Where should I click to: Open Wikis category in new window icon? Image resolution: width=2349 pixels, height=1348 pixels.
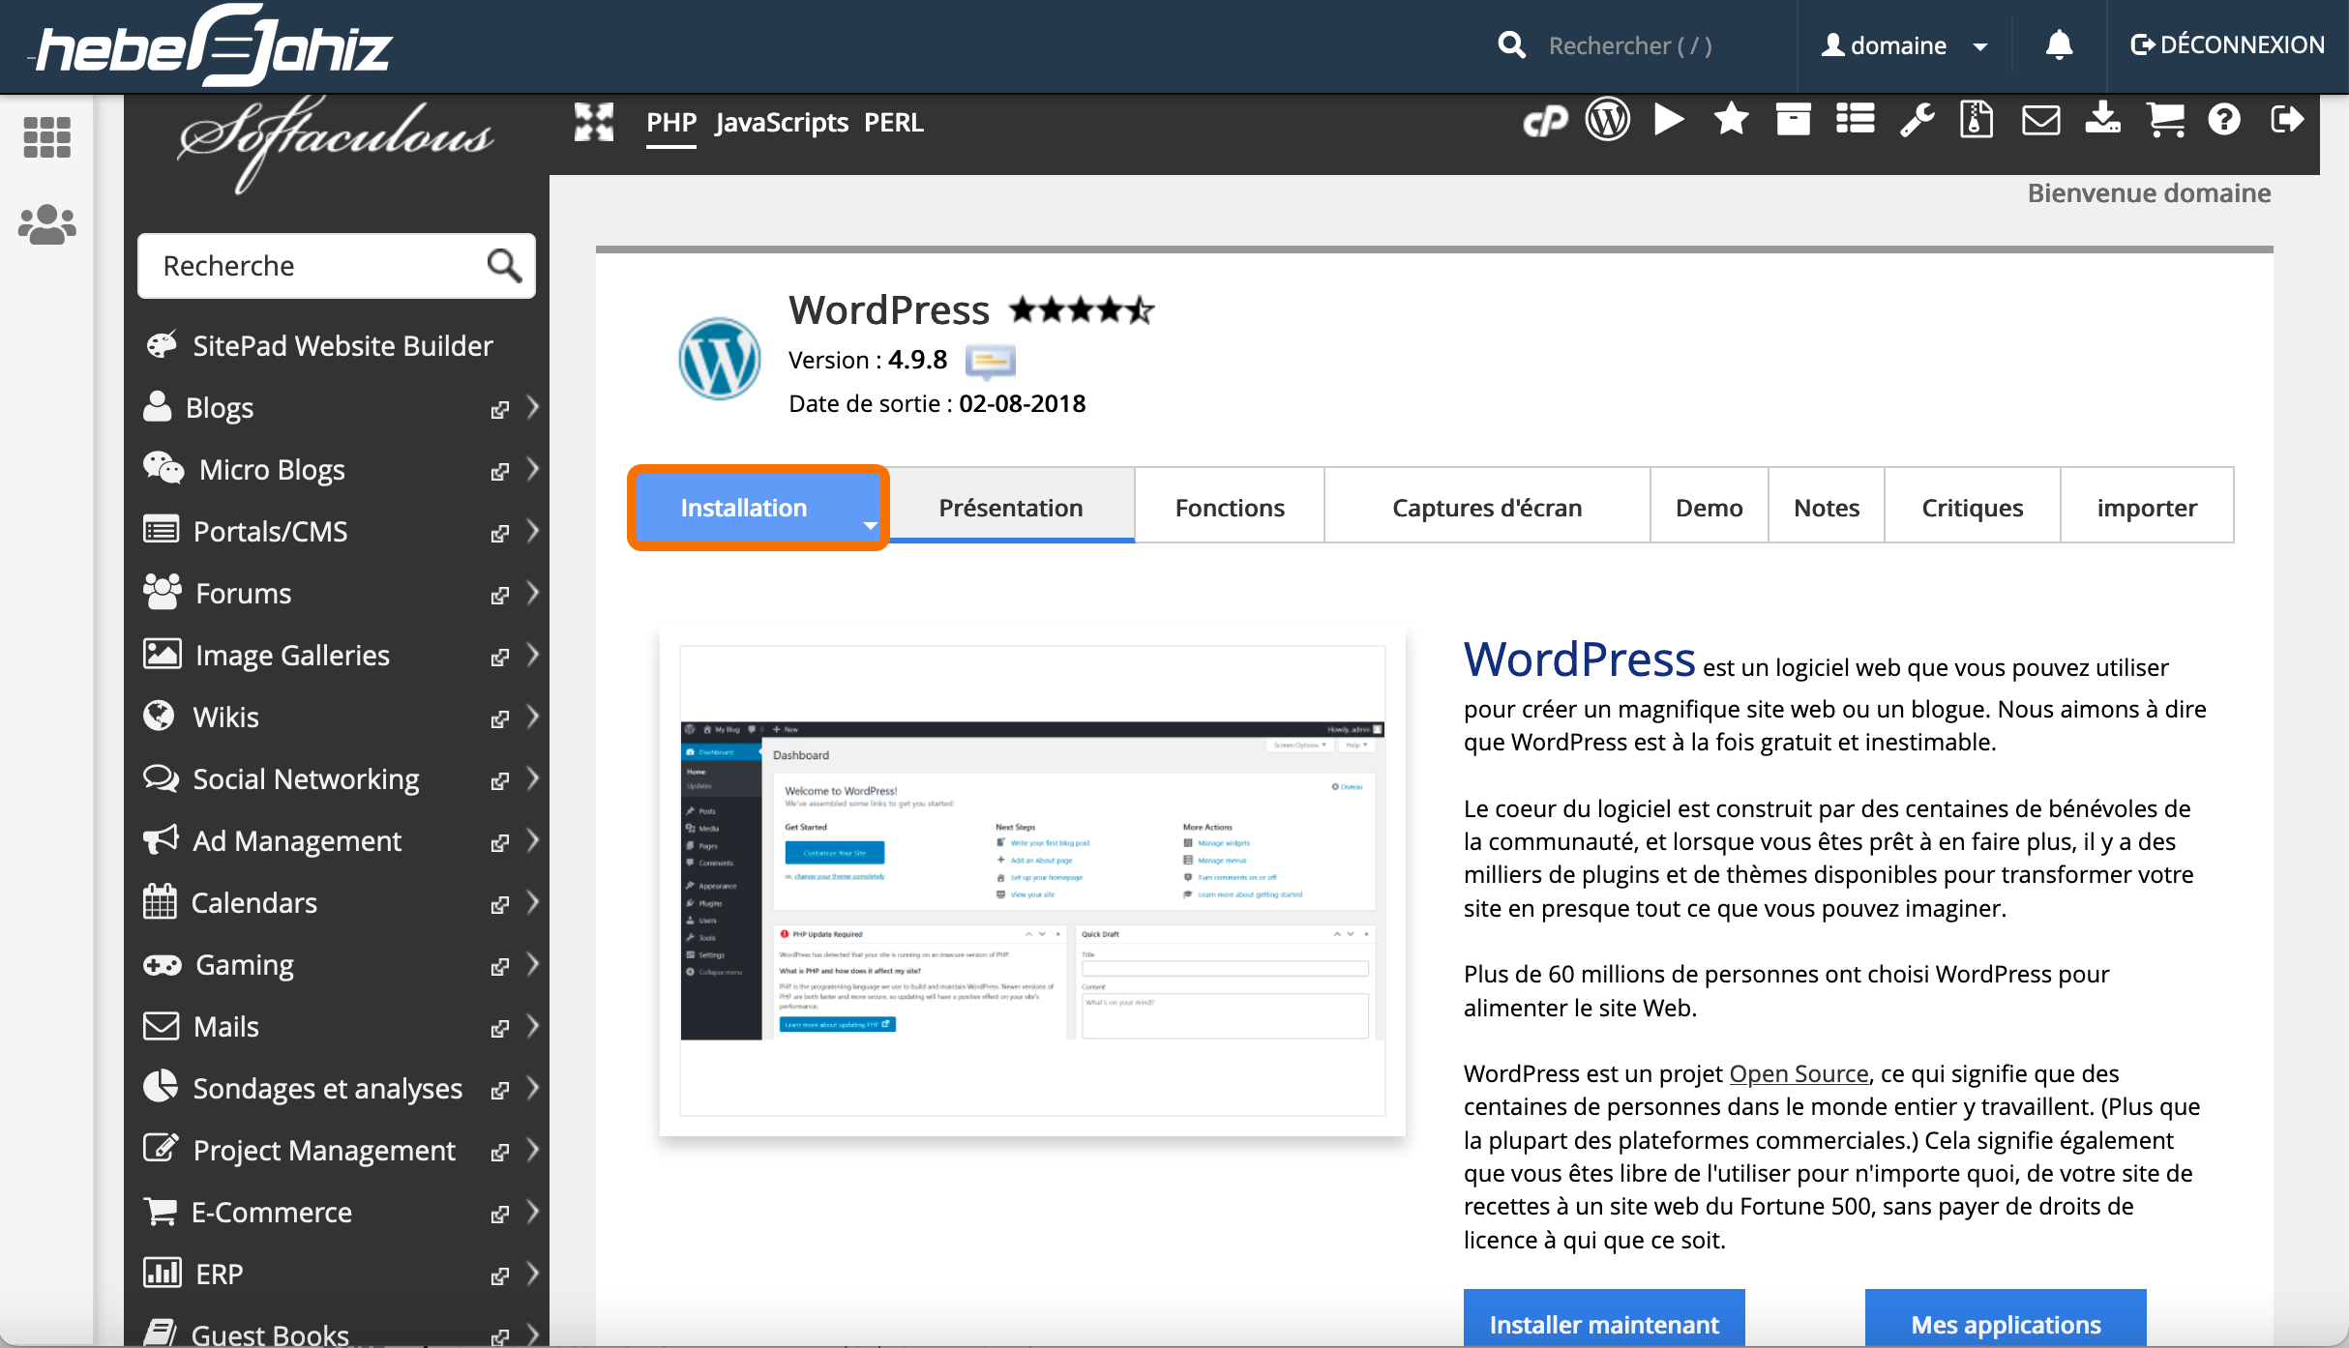click(499, 718)
